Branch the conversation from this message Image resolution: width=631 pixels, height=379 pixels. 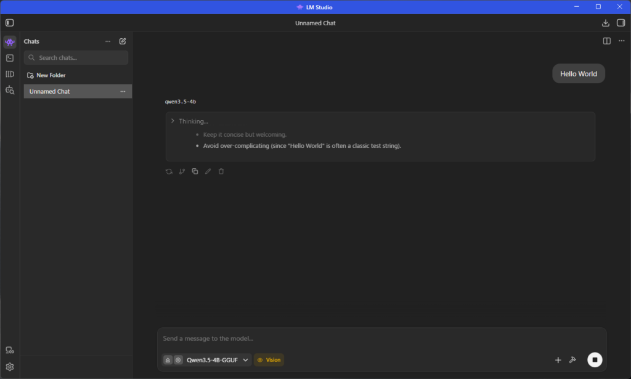pyautogui.click(x=182, y=171)
